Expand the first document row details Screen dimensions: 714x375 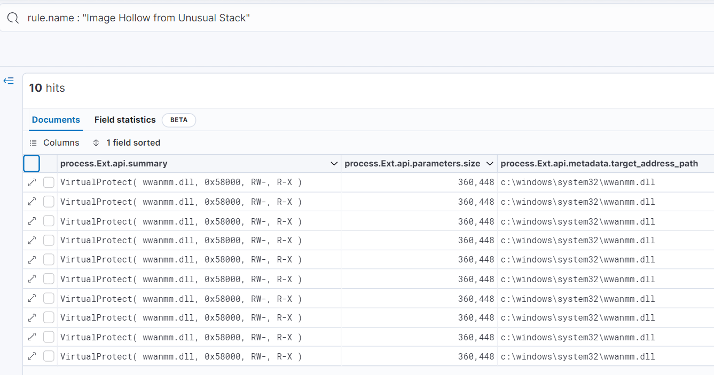(32, 182)
